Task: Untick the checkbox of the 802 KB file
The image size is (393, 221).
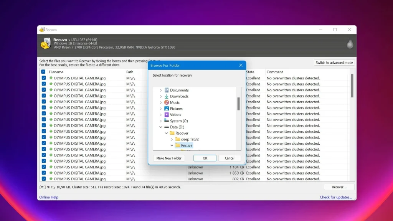Action: click(44, 179)
